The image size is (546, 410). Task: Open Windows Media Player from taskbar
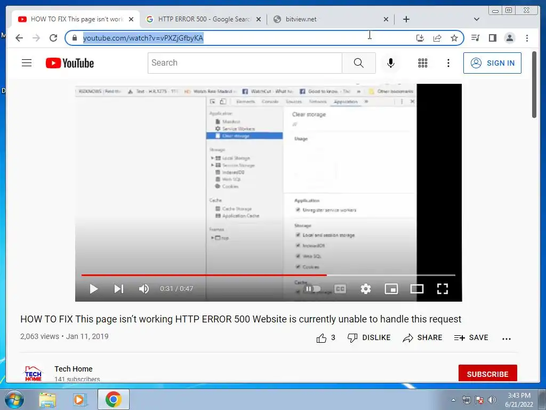click(x=79, y=400)
